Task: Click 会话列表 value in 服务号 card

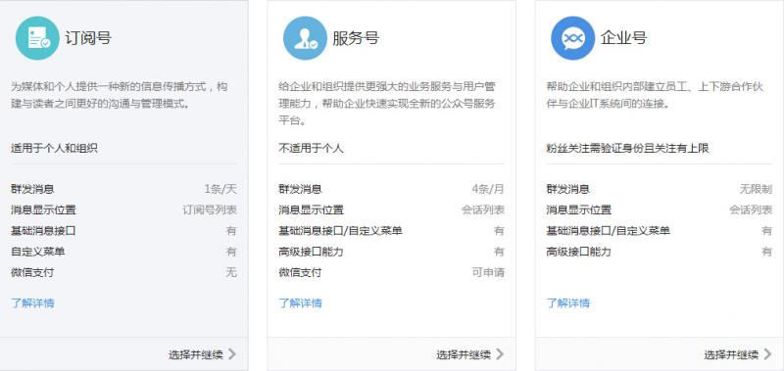Action: [483, 210]
